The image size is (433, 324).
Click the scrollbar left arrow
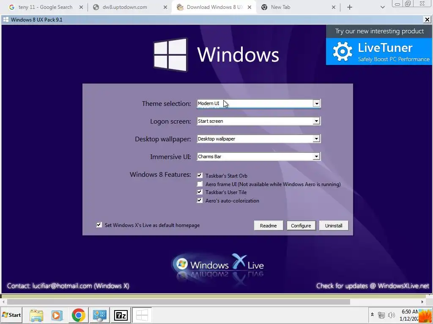click(x=3, y=302)
